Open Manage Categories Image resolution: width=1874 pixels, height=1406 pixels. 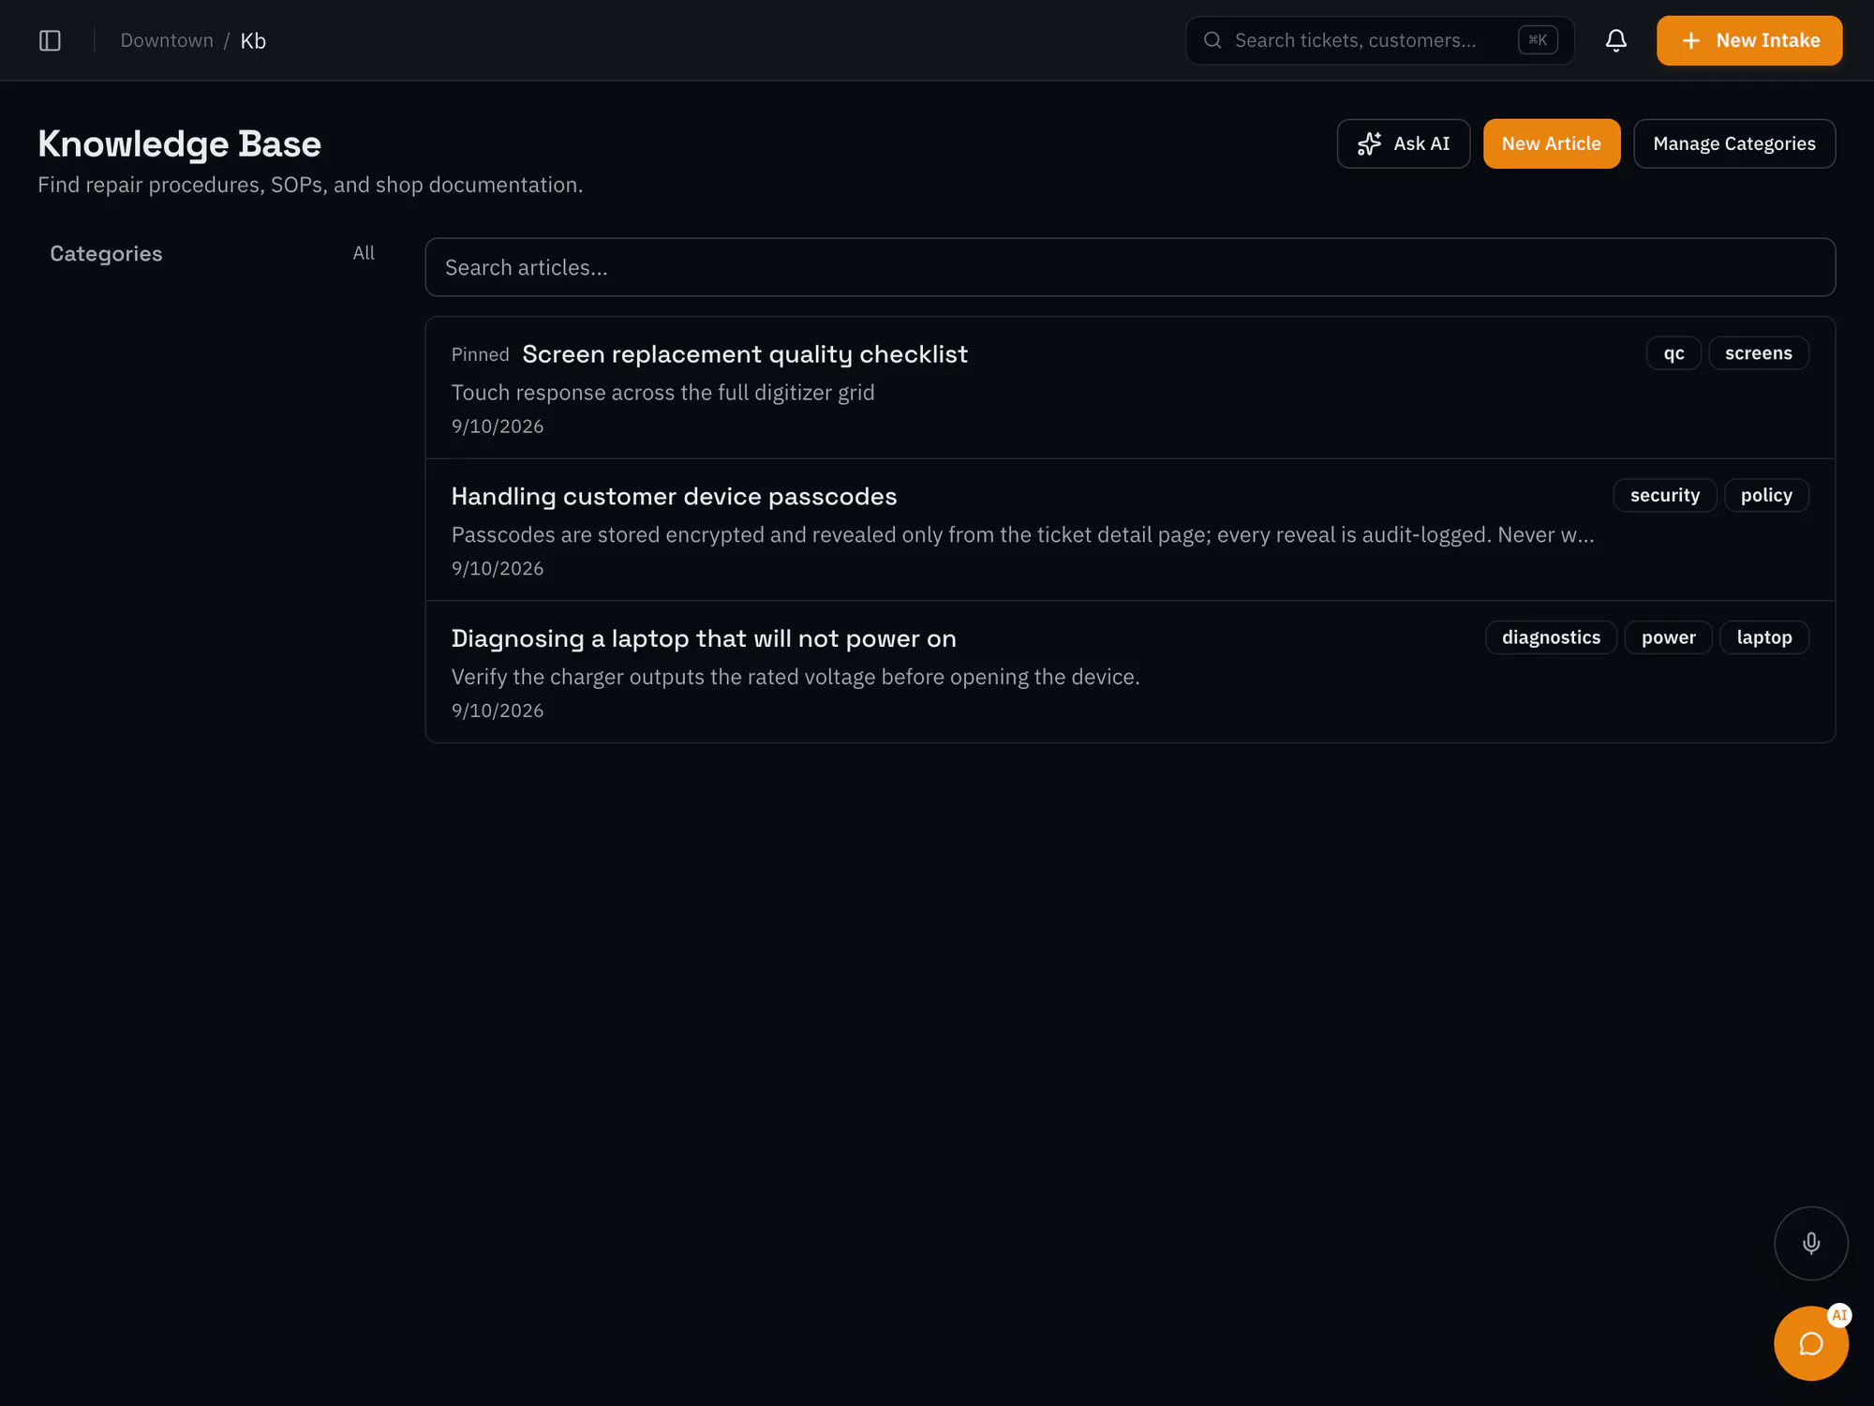click(1733, 143)
